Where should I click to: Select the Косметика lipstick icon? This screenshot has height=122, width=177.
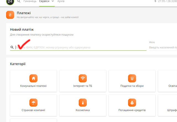coord(83,103)
